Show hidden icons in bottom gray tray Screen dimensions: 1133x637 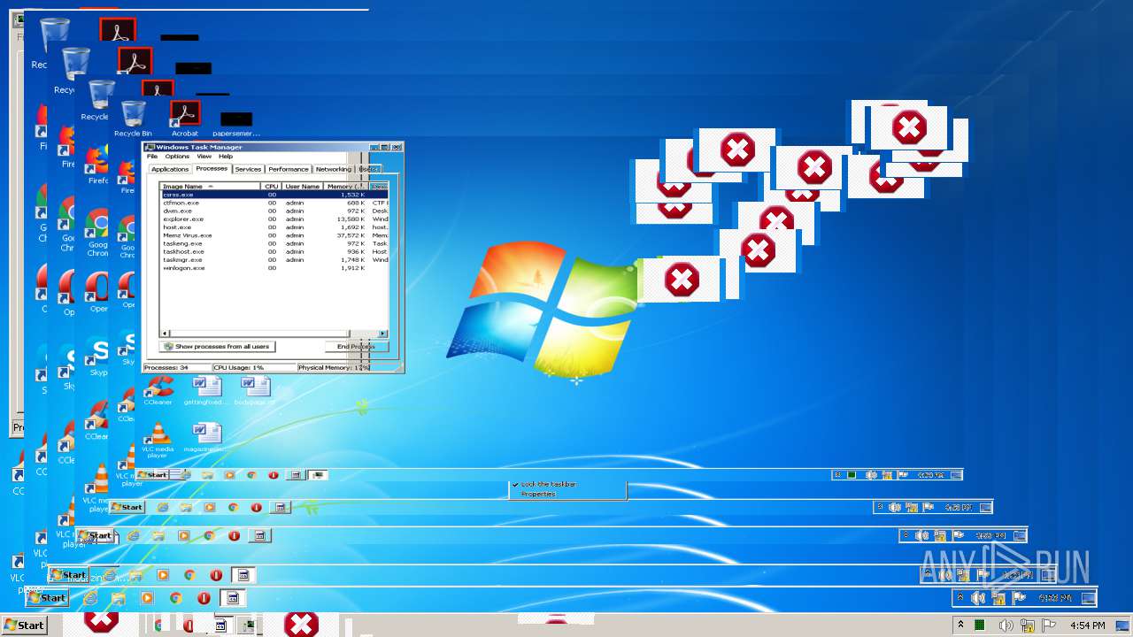[x=960, y=625]
